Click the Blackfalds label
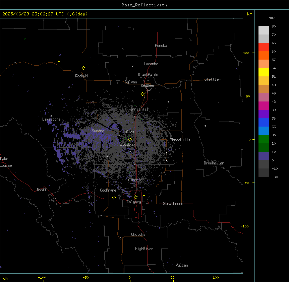289x282 pixels. coord(148,75)
